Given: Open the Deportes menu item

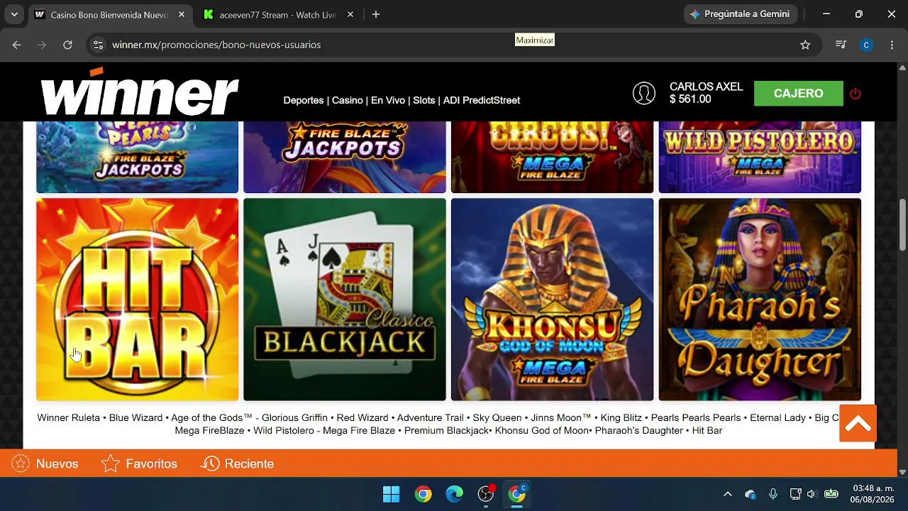Looking at the screenshot, I should 304,101.
